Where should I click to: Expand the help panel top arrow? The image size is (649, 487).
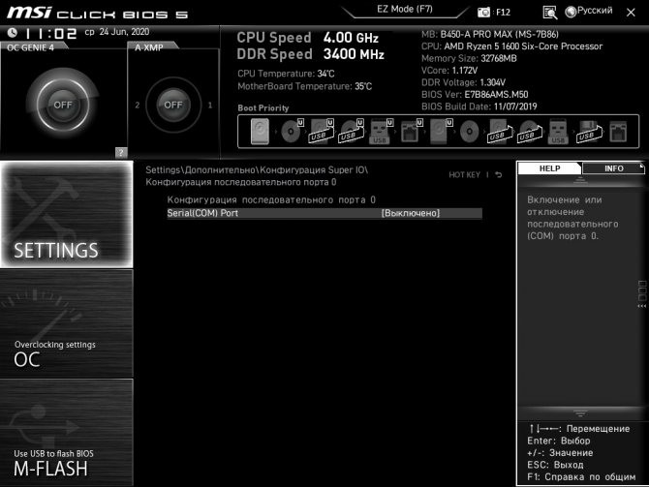[581, 180]
